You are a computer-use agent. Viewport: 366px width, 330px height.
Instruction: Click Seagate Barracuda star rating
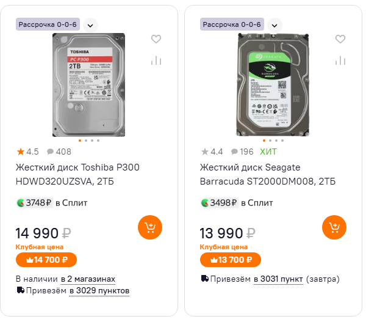point(212,152)
